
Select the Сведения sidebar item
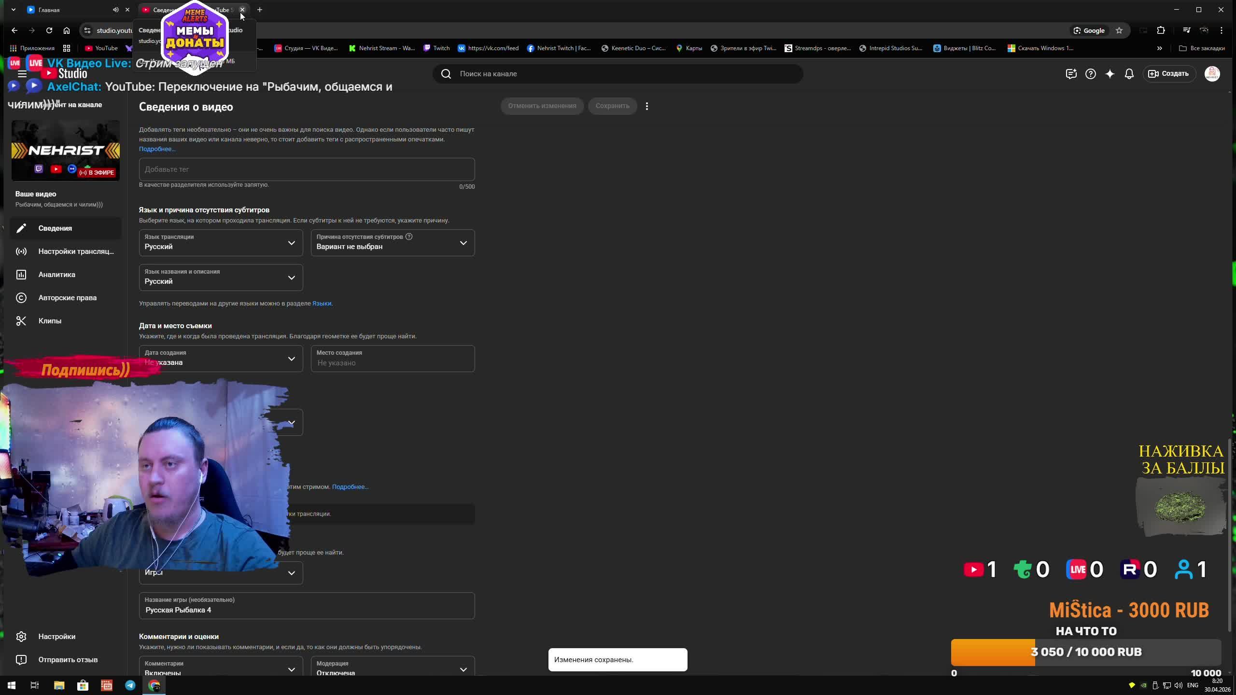[x=55, y=228]
